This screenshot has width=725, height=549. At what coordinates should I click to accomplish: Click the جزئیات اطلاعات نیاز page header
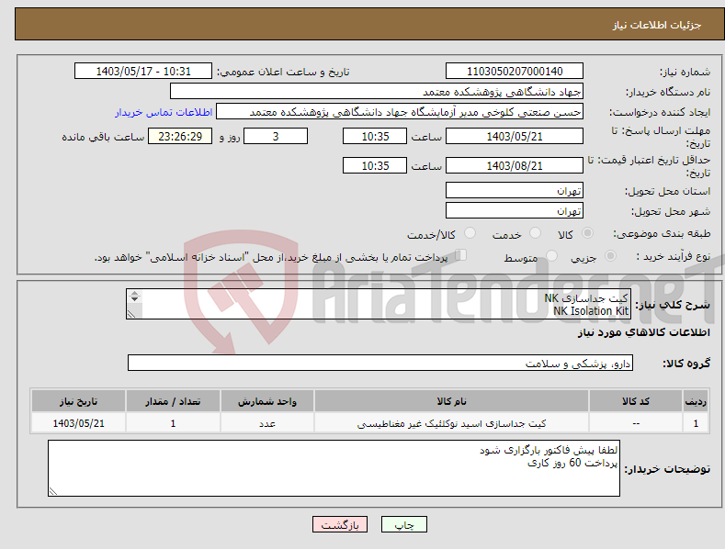(x=657, y=25)
